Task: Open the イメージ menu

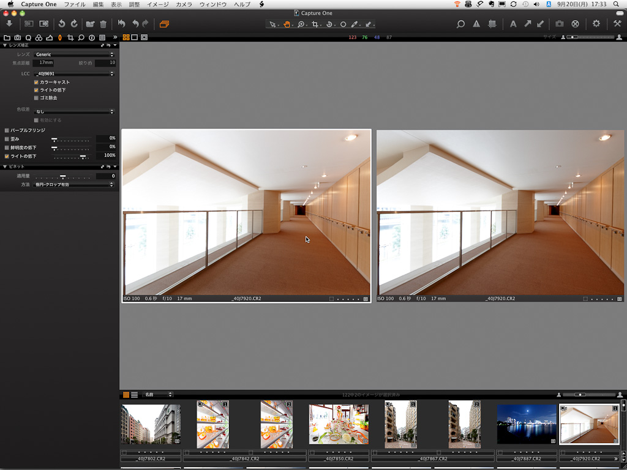Action: (157, 4)
